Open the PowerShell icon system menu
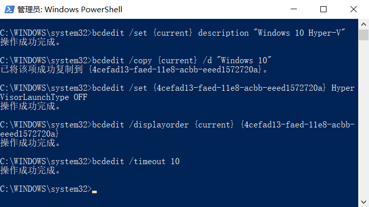 (9, 9)
